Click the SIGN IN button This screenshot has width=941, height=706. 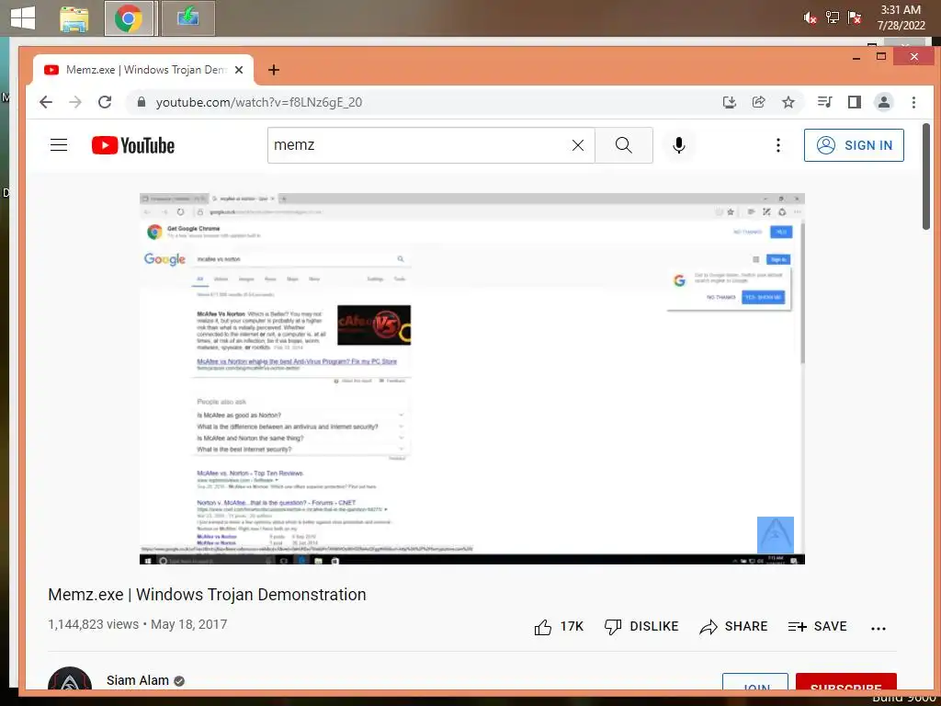point(854,145)
